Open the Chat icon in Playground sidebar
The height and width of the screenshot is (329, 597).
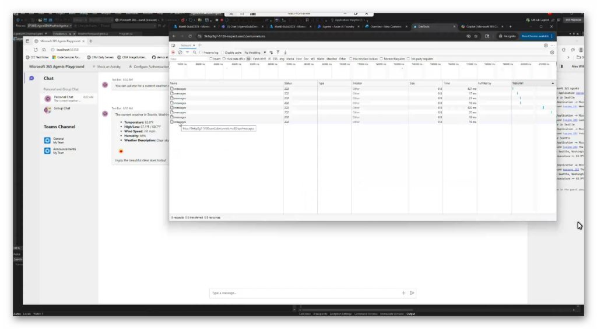click(x=31, y=78)
